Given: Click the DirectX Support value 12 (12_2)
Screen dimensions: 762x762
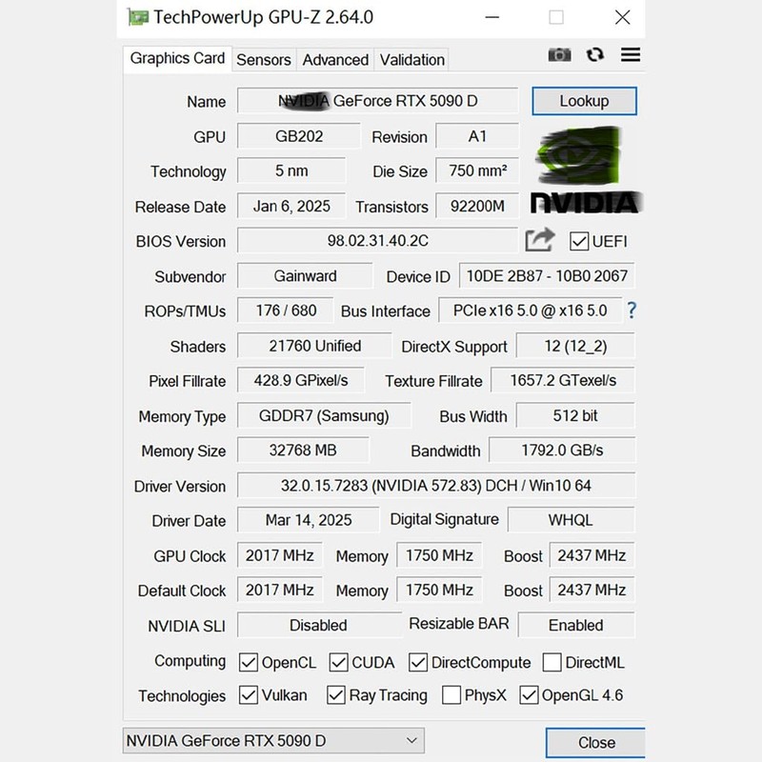Looking at the screenshot, I should point(575,346).
